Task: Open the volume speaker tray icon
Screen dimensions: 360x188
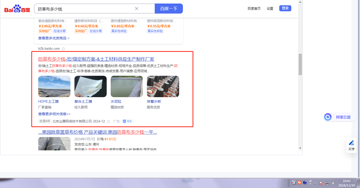Action: pyautogui.click(x=334, y=183)
